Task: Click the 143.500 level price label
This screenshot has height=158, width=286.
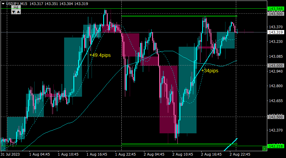Action: tap(276, 14)
